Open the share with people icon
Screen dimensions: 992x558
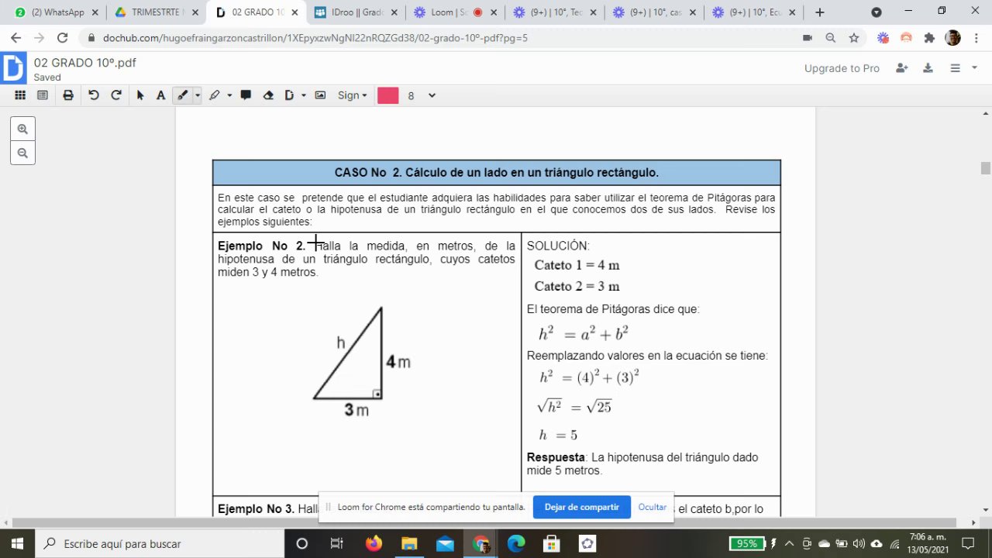(901, 68)
